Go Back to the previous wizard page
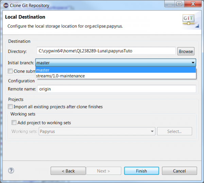The image size is (204, 183). (68, 171)
